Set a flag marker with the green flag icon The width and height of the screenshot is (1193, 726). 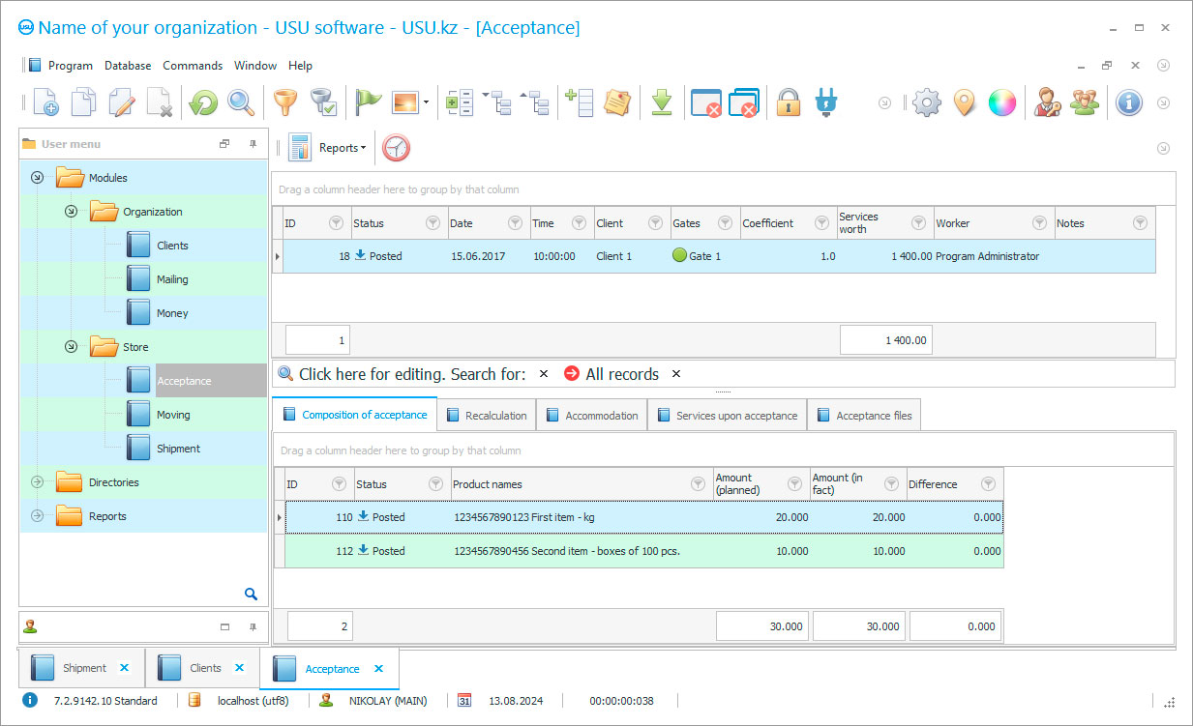point(368,102)
